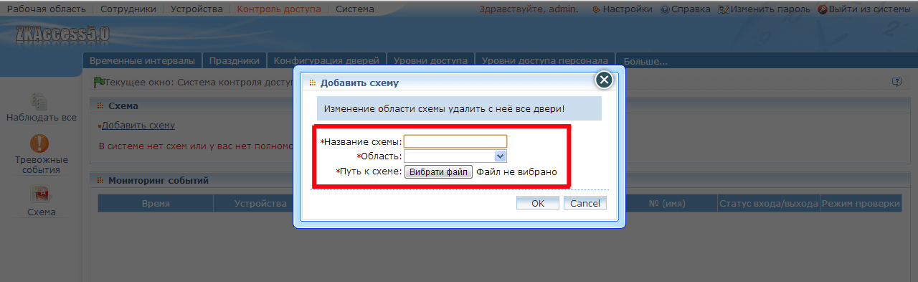Switch to Конфигурация дверей tab
The width and height of the screenshot is (918, 282).
coord(327,61)
